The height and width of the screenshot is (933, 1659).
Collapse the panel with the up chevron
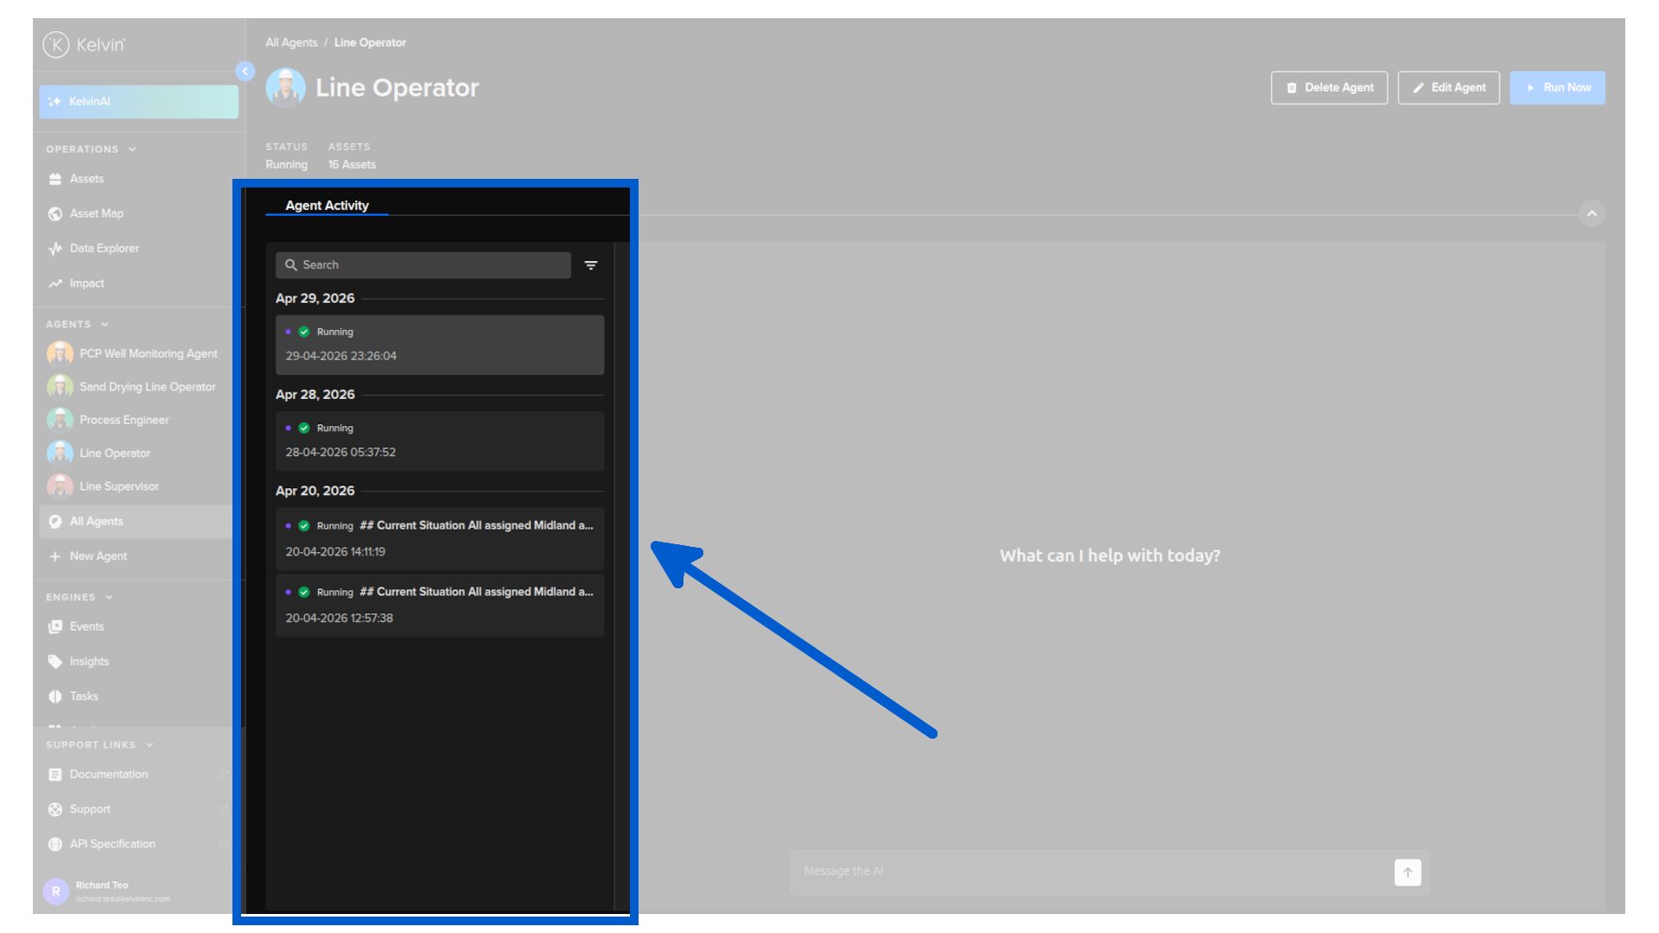[1592, 213]
